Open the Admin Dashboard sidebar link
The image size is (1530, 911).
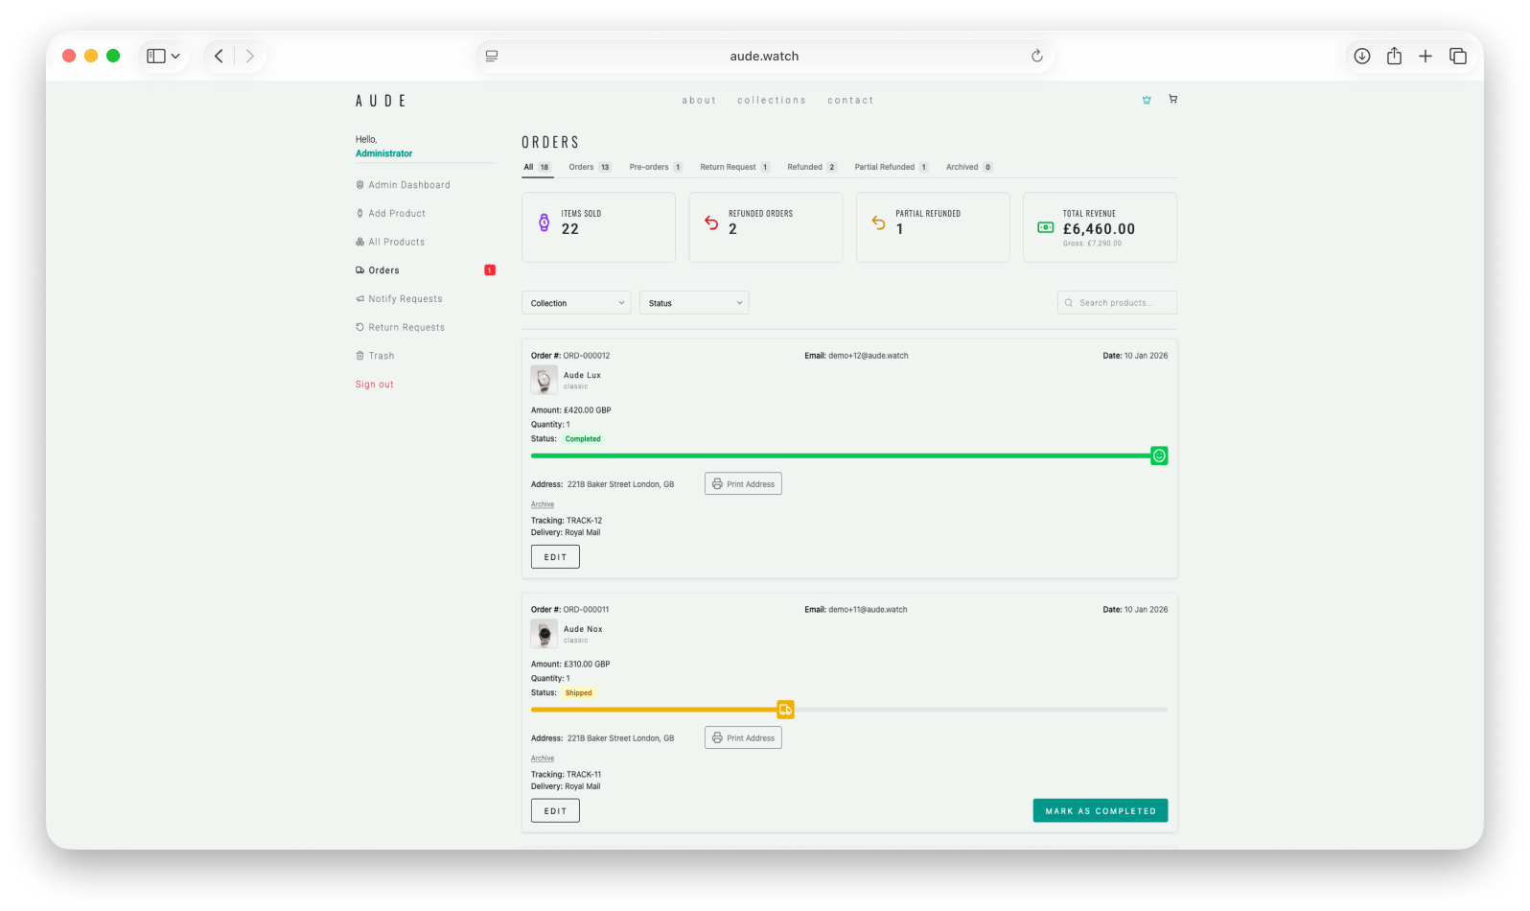[403, 185]
